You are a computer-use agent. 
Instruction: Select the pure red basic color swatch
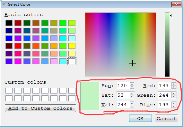tap(18, 46)
